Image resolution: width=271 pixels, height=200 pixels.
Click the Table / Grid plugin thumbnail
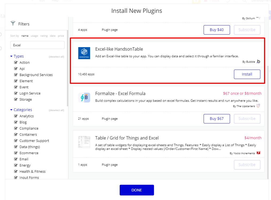point(84,142)
